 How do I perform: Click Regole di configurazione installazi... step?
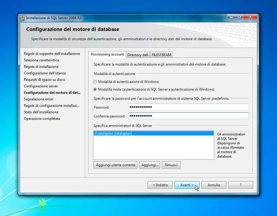pyautogui.click(x=52, y=106)
